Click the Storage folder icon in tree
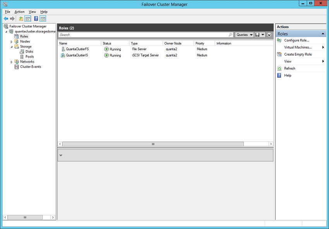Viewport: 329px width, 229px height. pos(17,46)
